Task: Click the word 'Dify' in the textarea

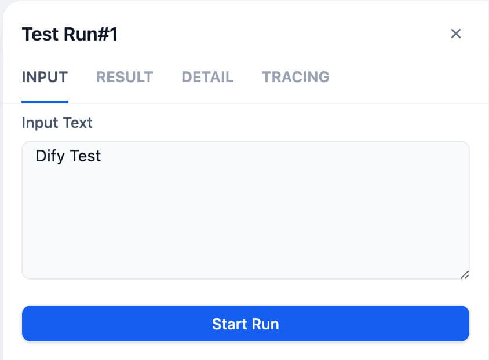Action: (x=49, y=156)
